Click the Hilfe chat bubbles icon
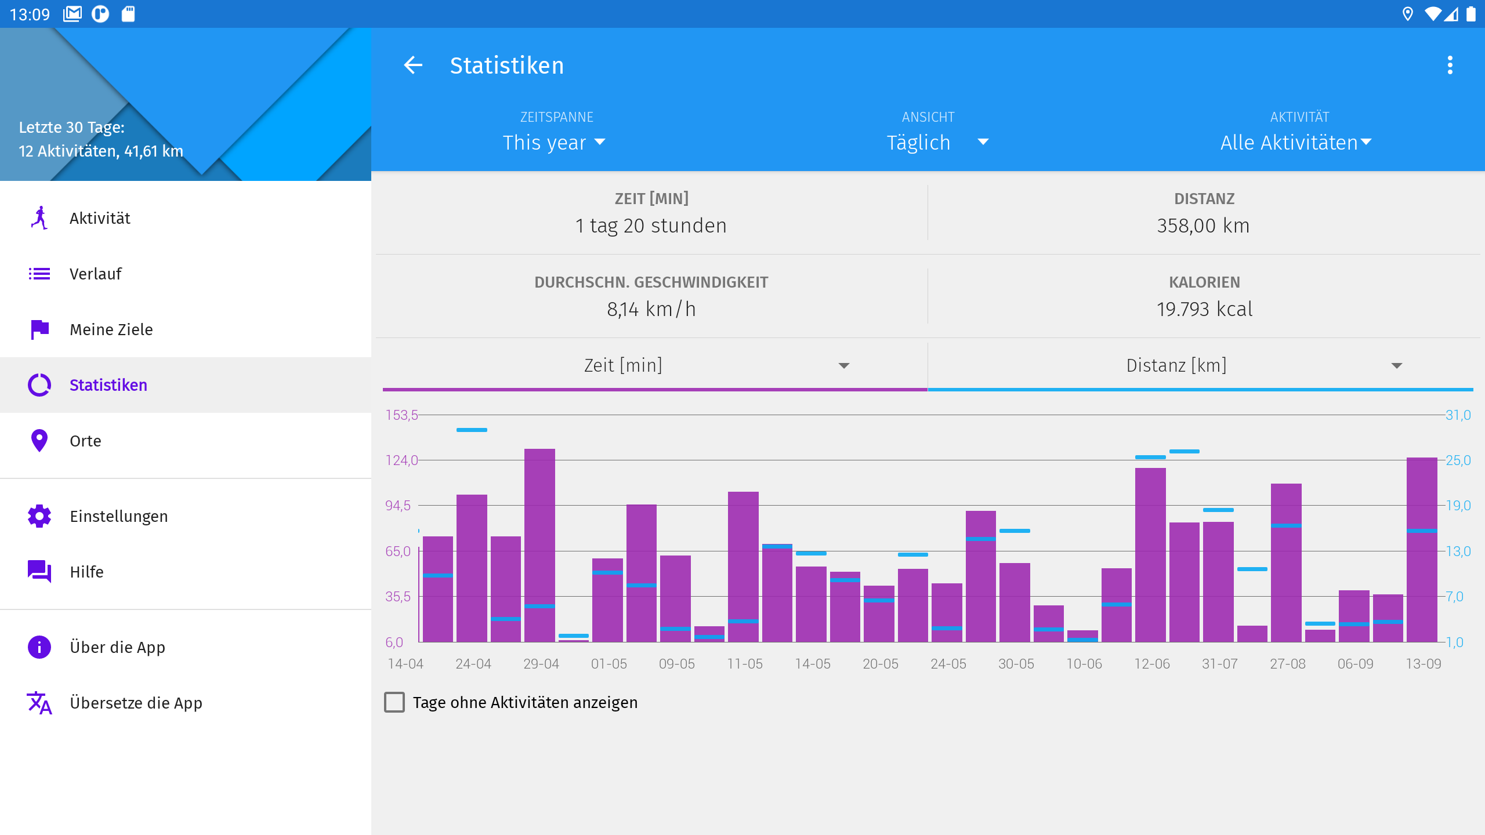This screenshot has height=835, width=1485. tap(39, 572)
